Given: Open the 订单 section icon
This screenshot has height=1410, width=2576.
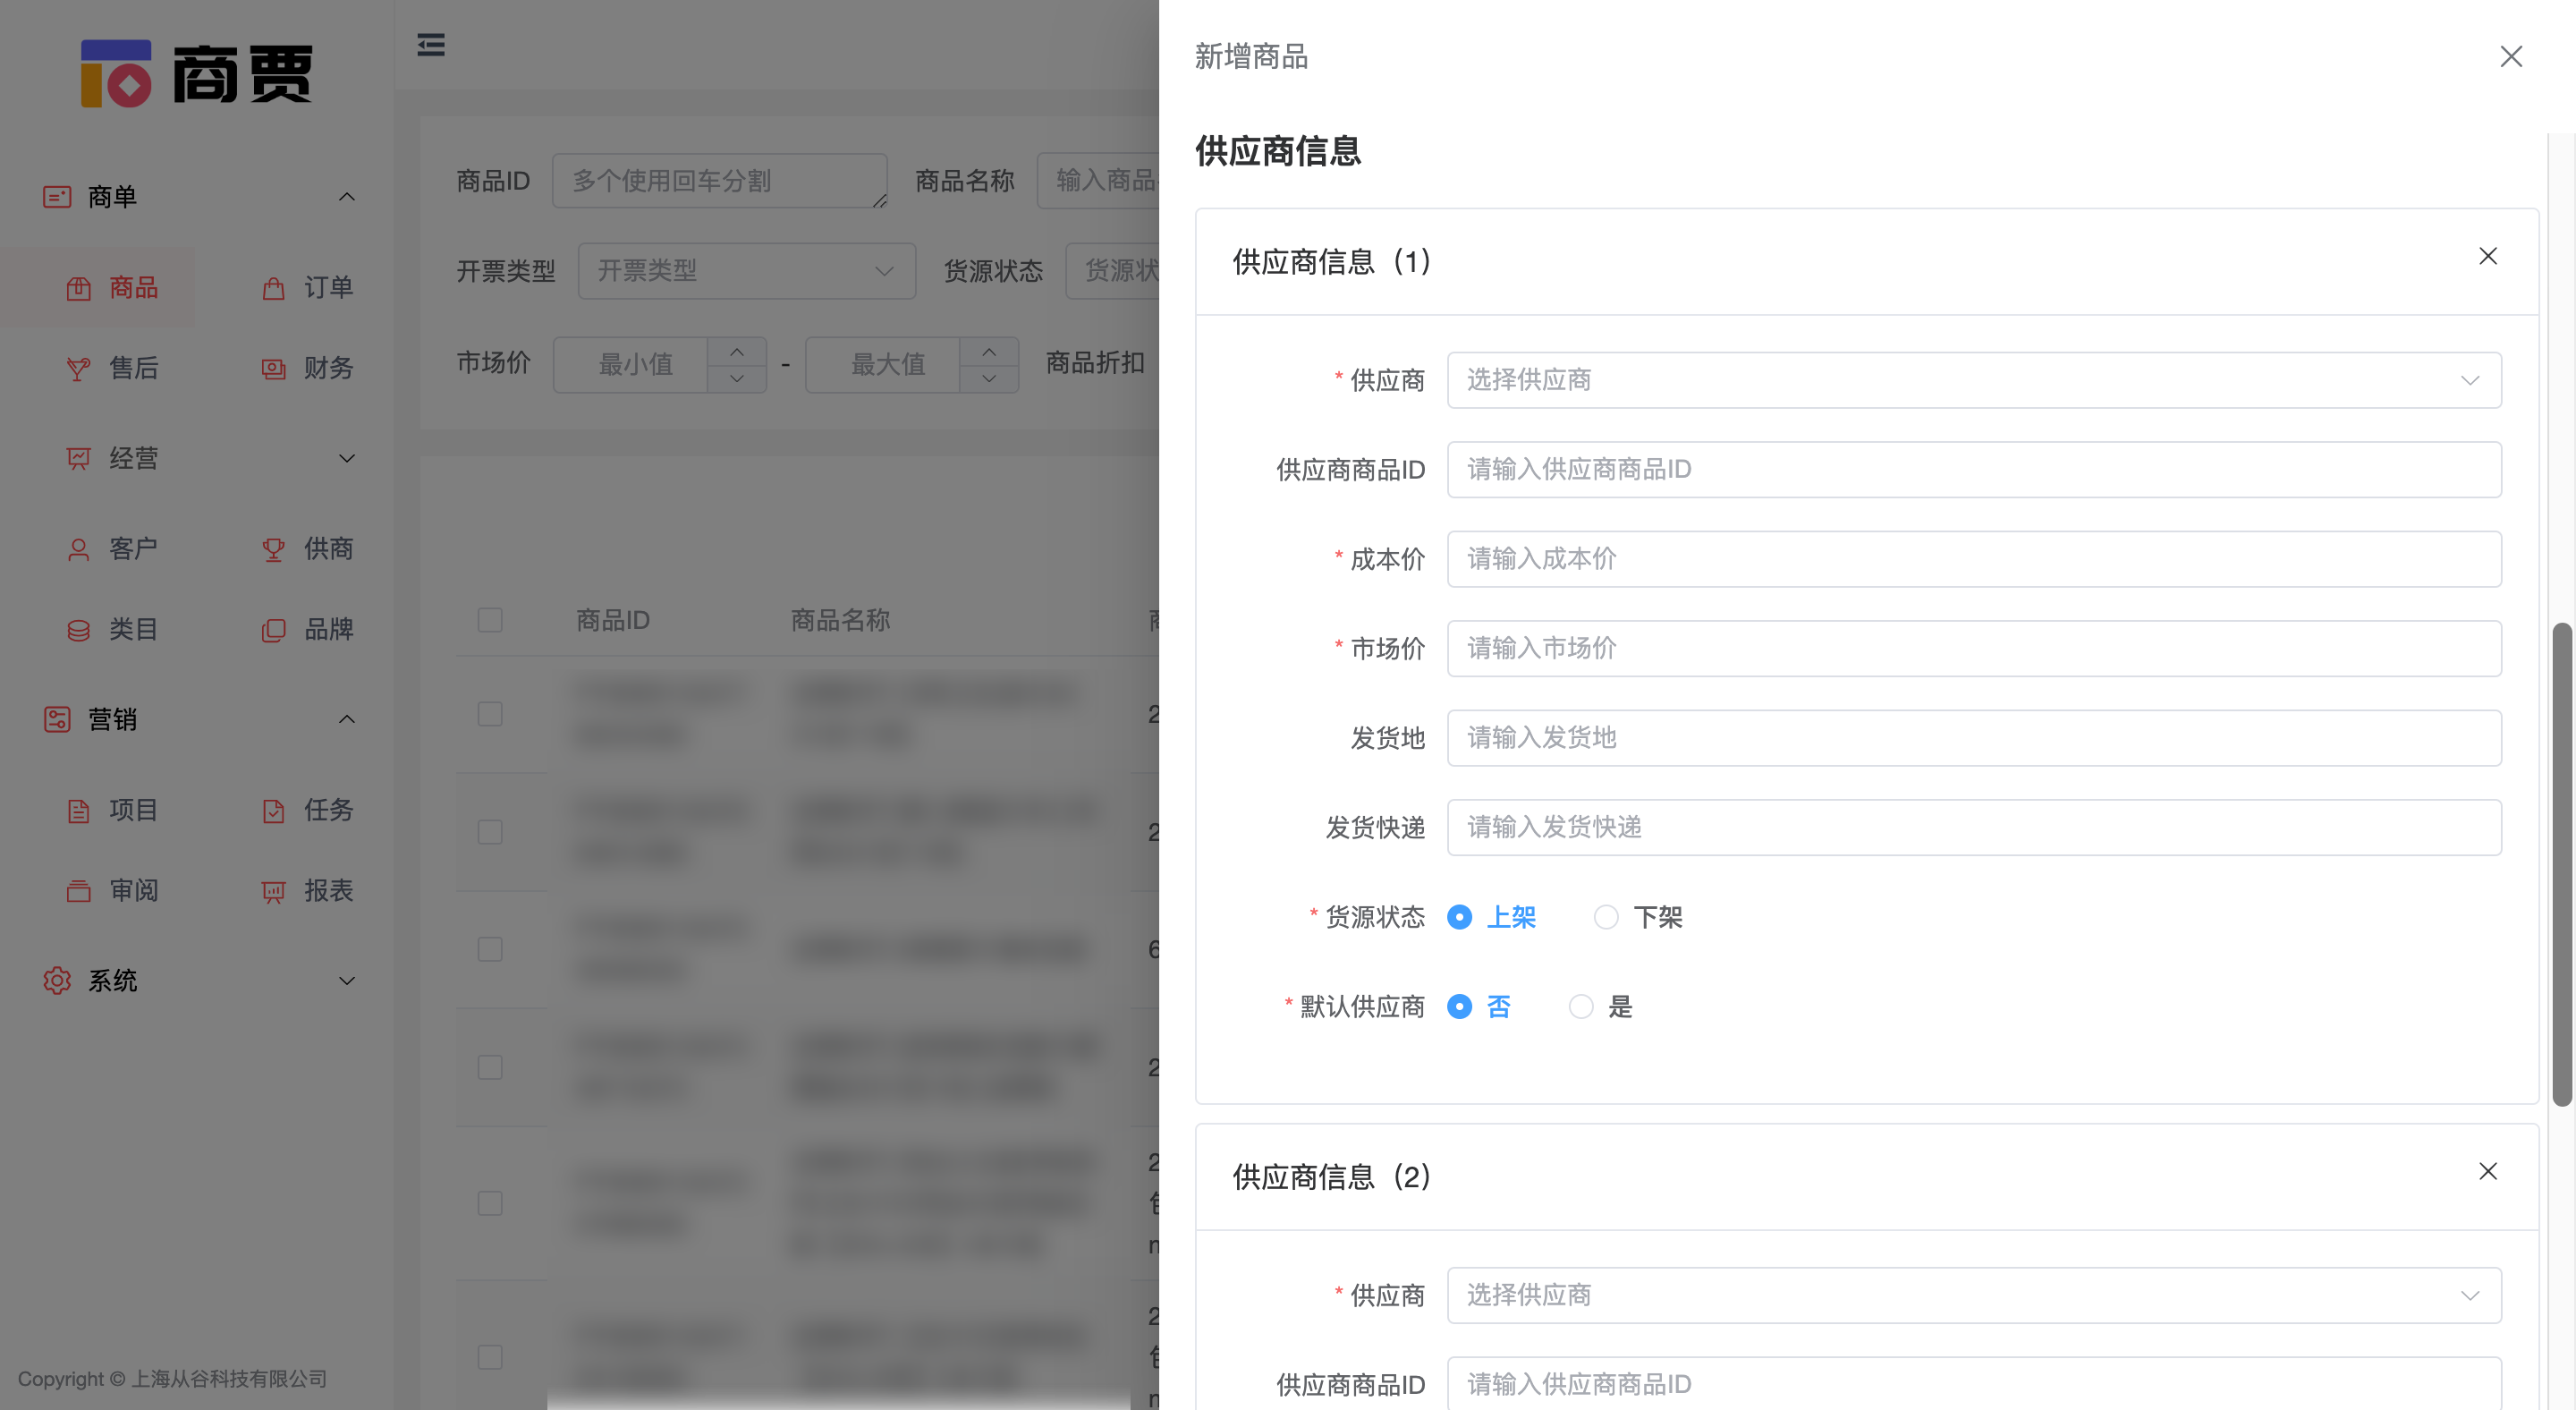Looking at the screenshot, I should 273,287.
